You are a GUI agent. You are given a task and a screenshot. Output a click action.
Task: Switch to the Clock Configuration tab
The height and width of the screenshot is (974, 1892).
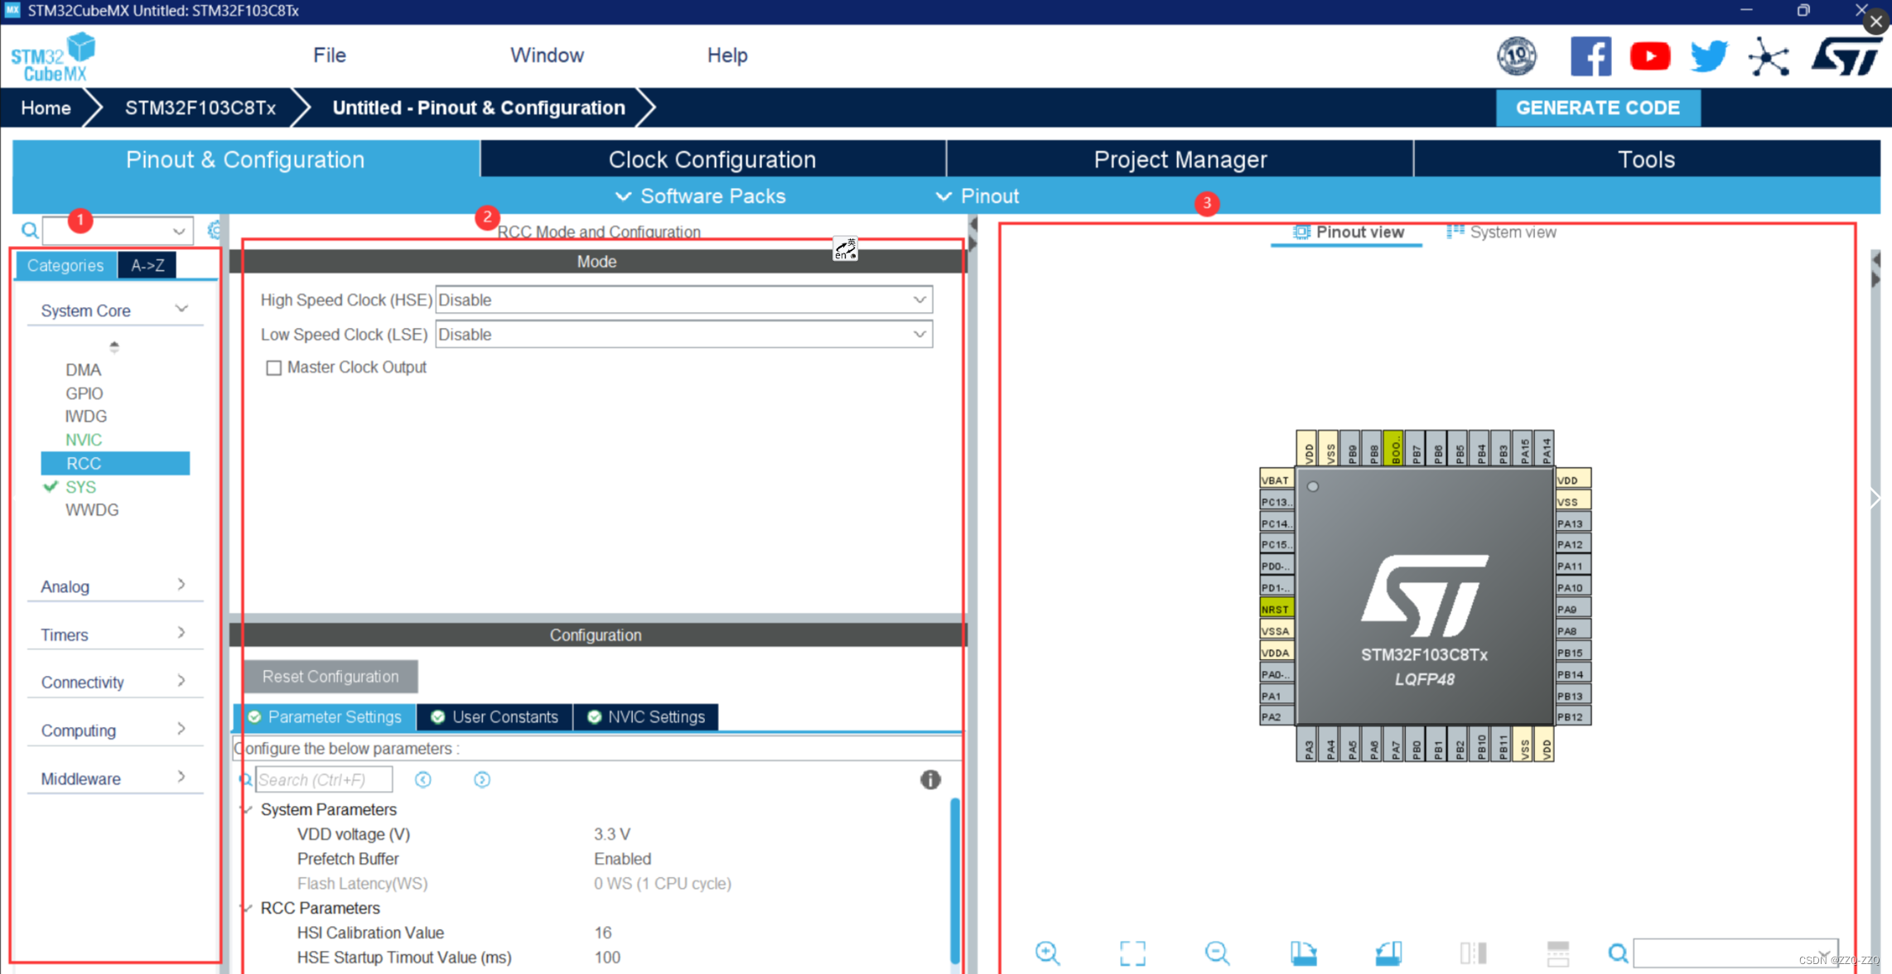712,159
